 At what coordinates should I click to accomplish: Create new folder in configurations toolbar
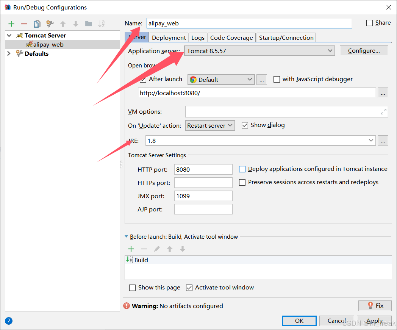coord(89,24)
